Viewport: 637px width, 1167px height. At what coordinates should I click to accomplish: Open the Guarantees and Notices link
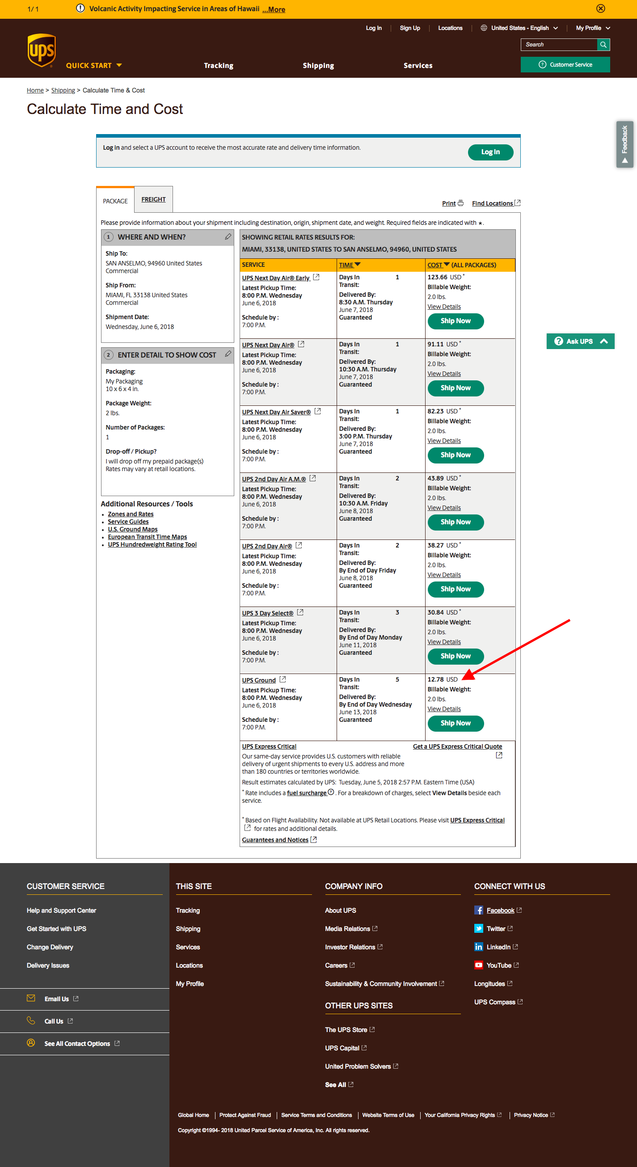[279, 839]
